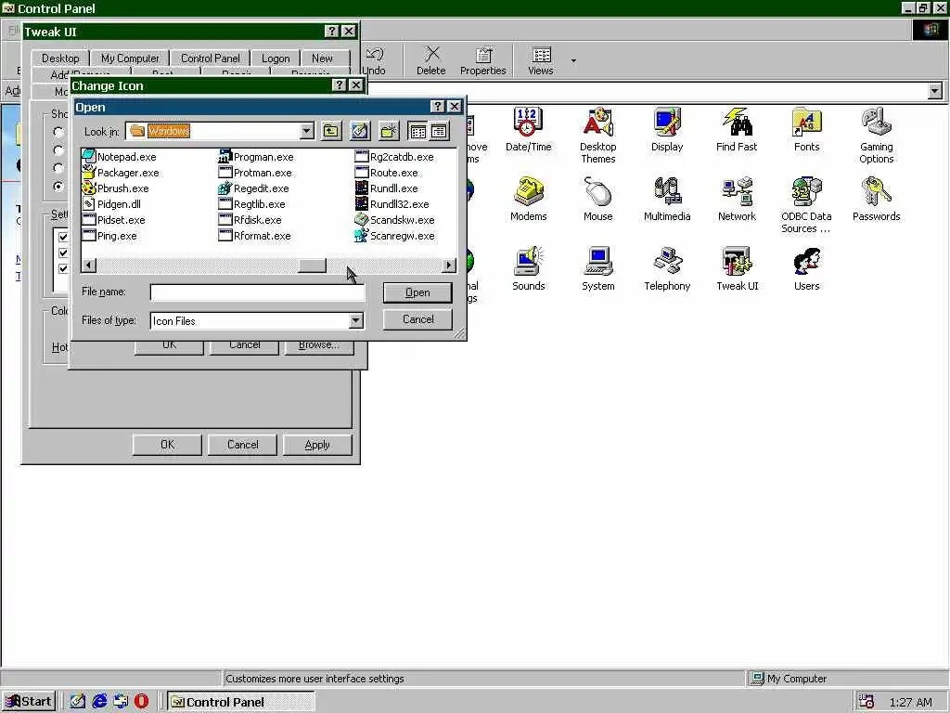
Task: Click Cancel at bottom of Tweak UI window
Action: (x=242, y=445)
